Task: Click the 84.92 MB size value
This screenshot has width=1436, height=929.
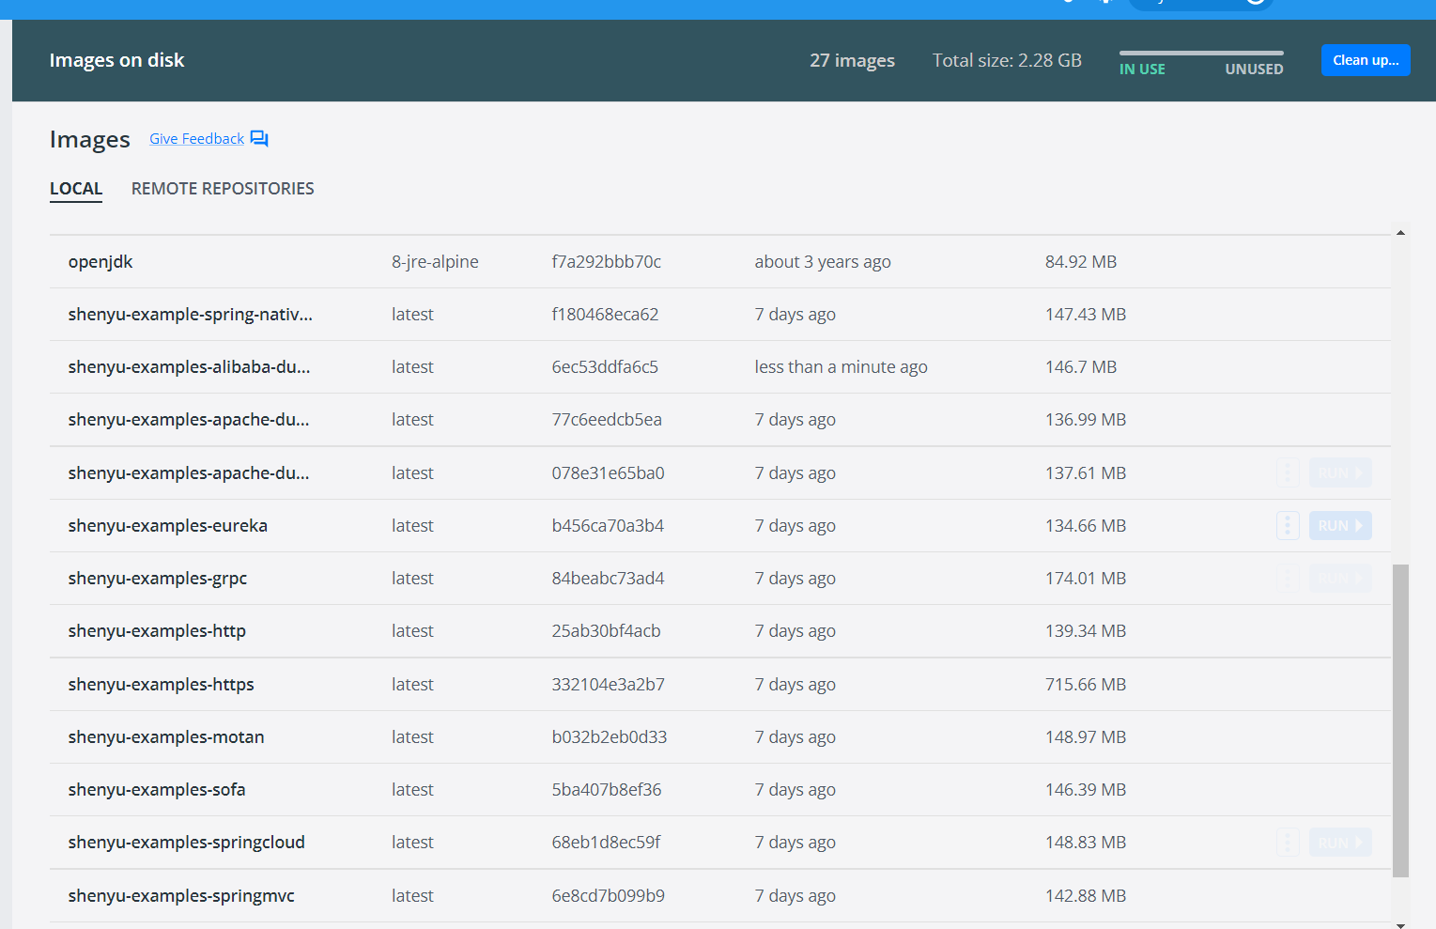Action: coord(1081,262)
